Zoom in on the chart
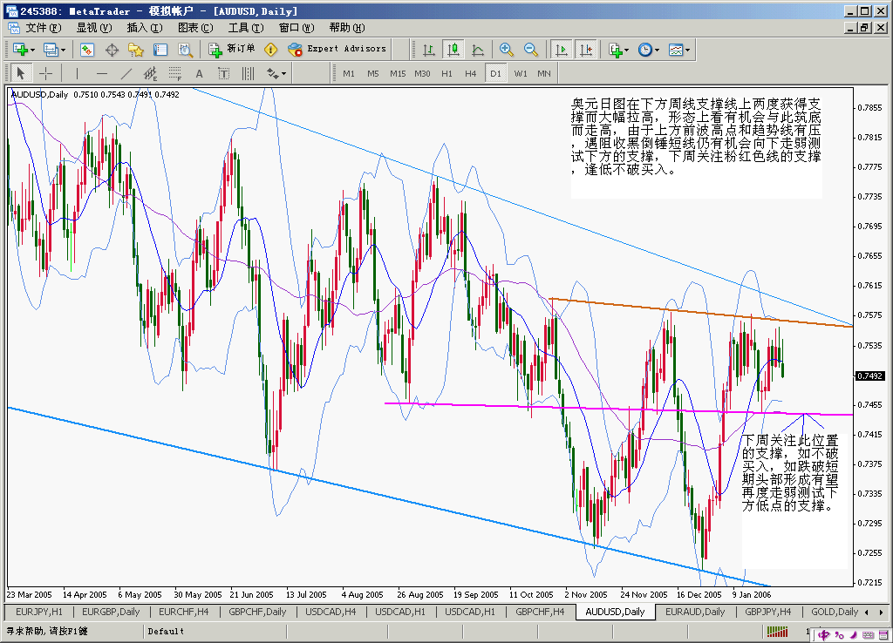Image resolution: width=893 pixels, height=643 pixels. tap(507, 50)
